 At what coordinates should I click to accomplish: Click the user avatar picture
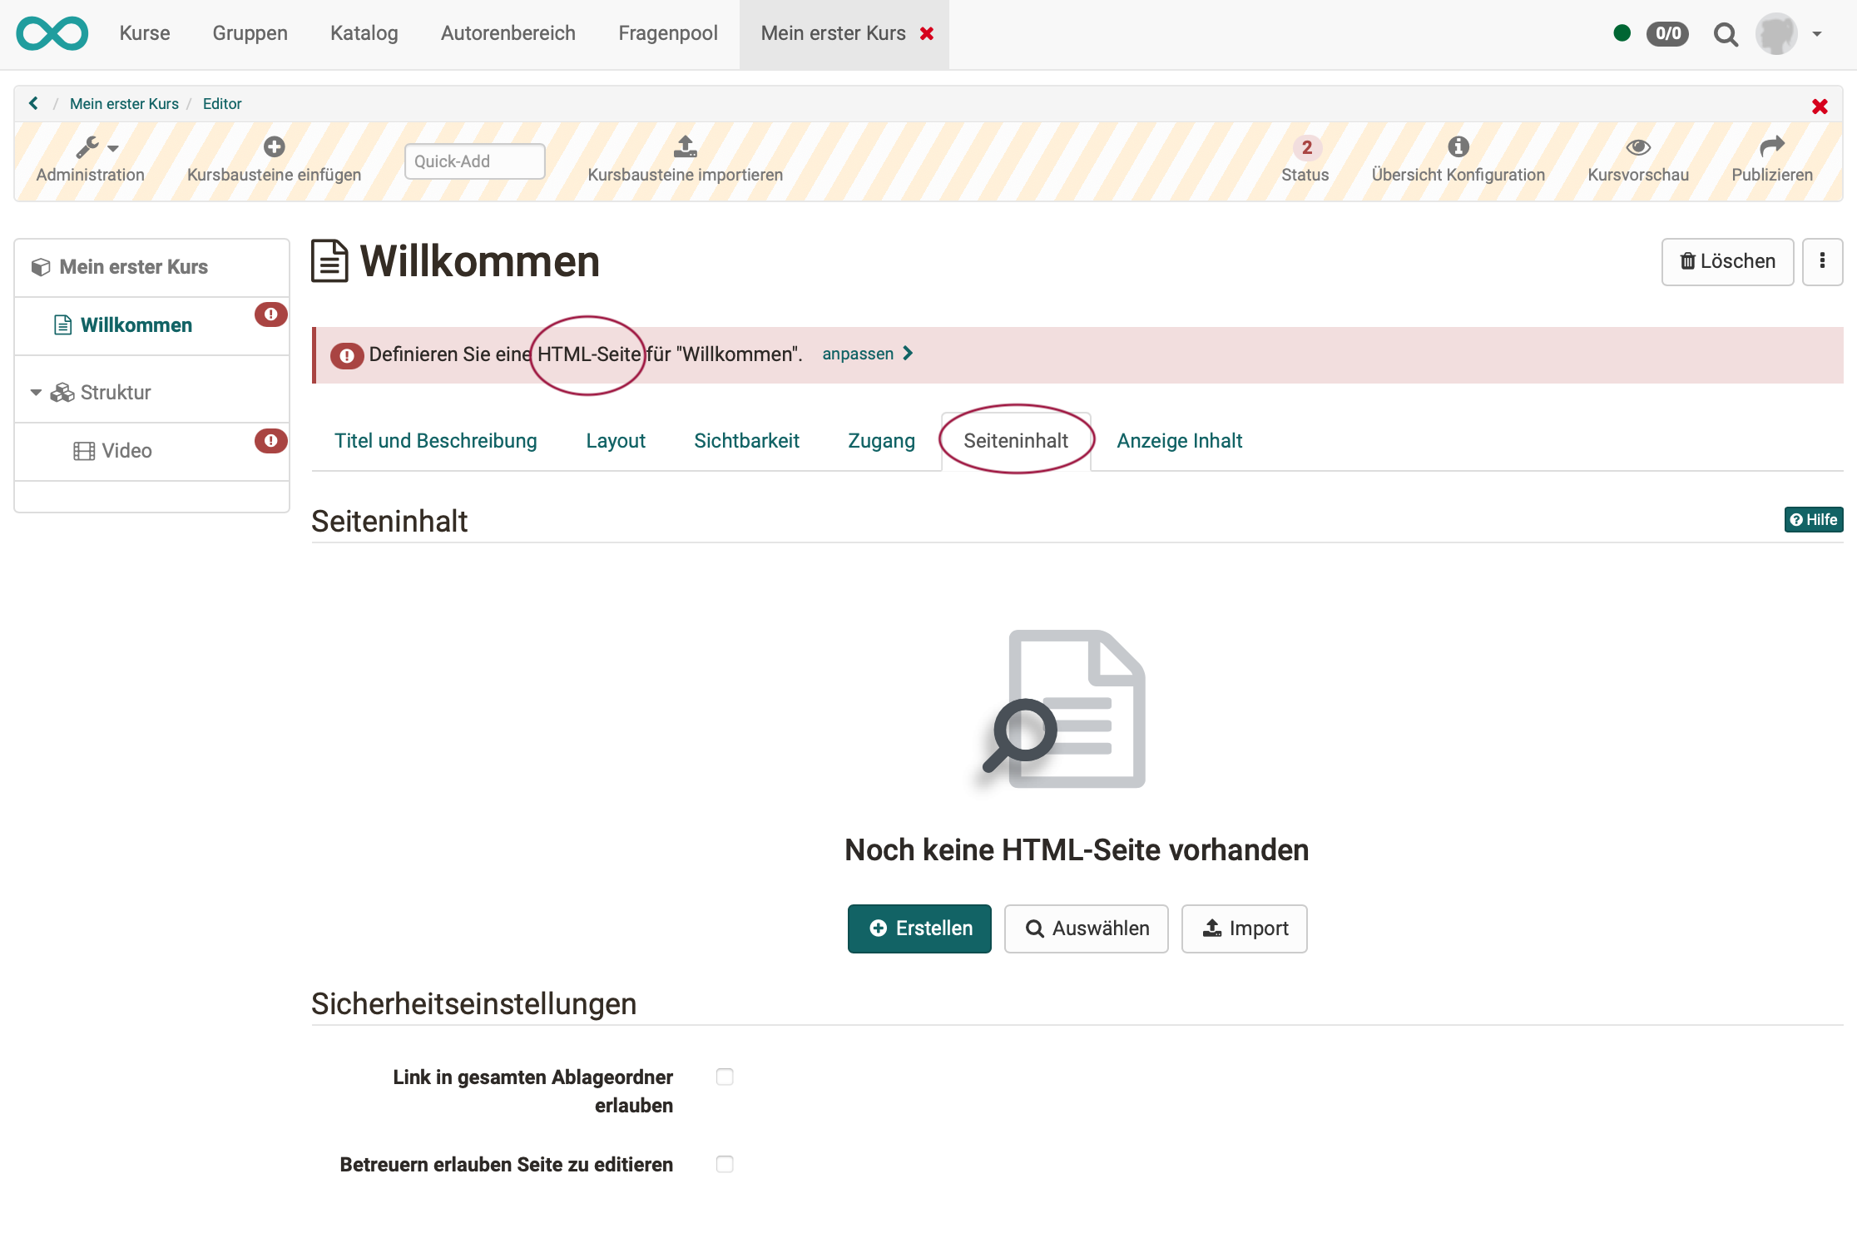tap(1776, 33)
